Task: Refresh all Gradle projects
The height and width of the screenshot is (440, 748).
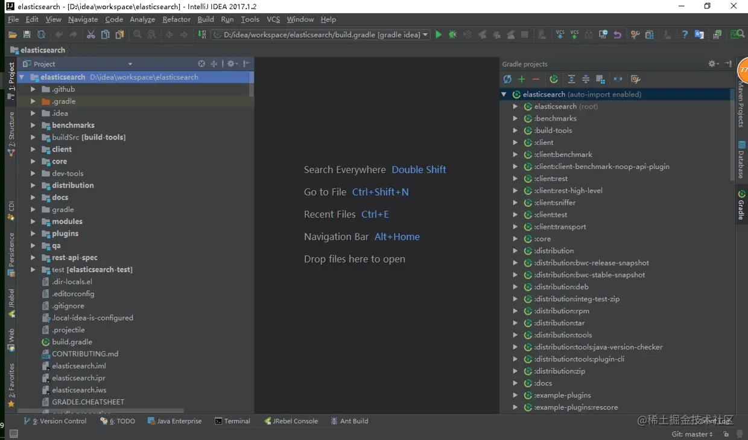Action: 507,79
